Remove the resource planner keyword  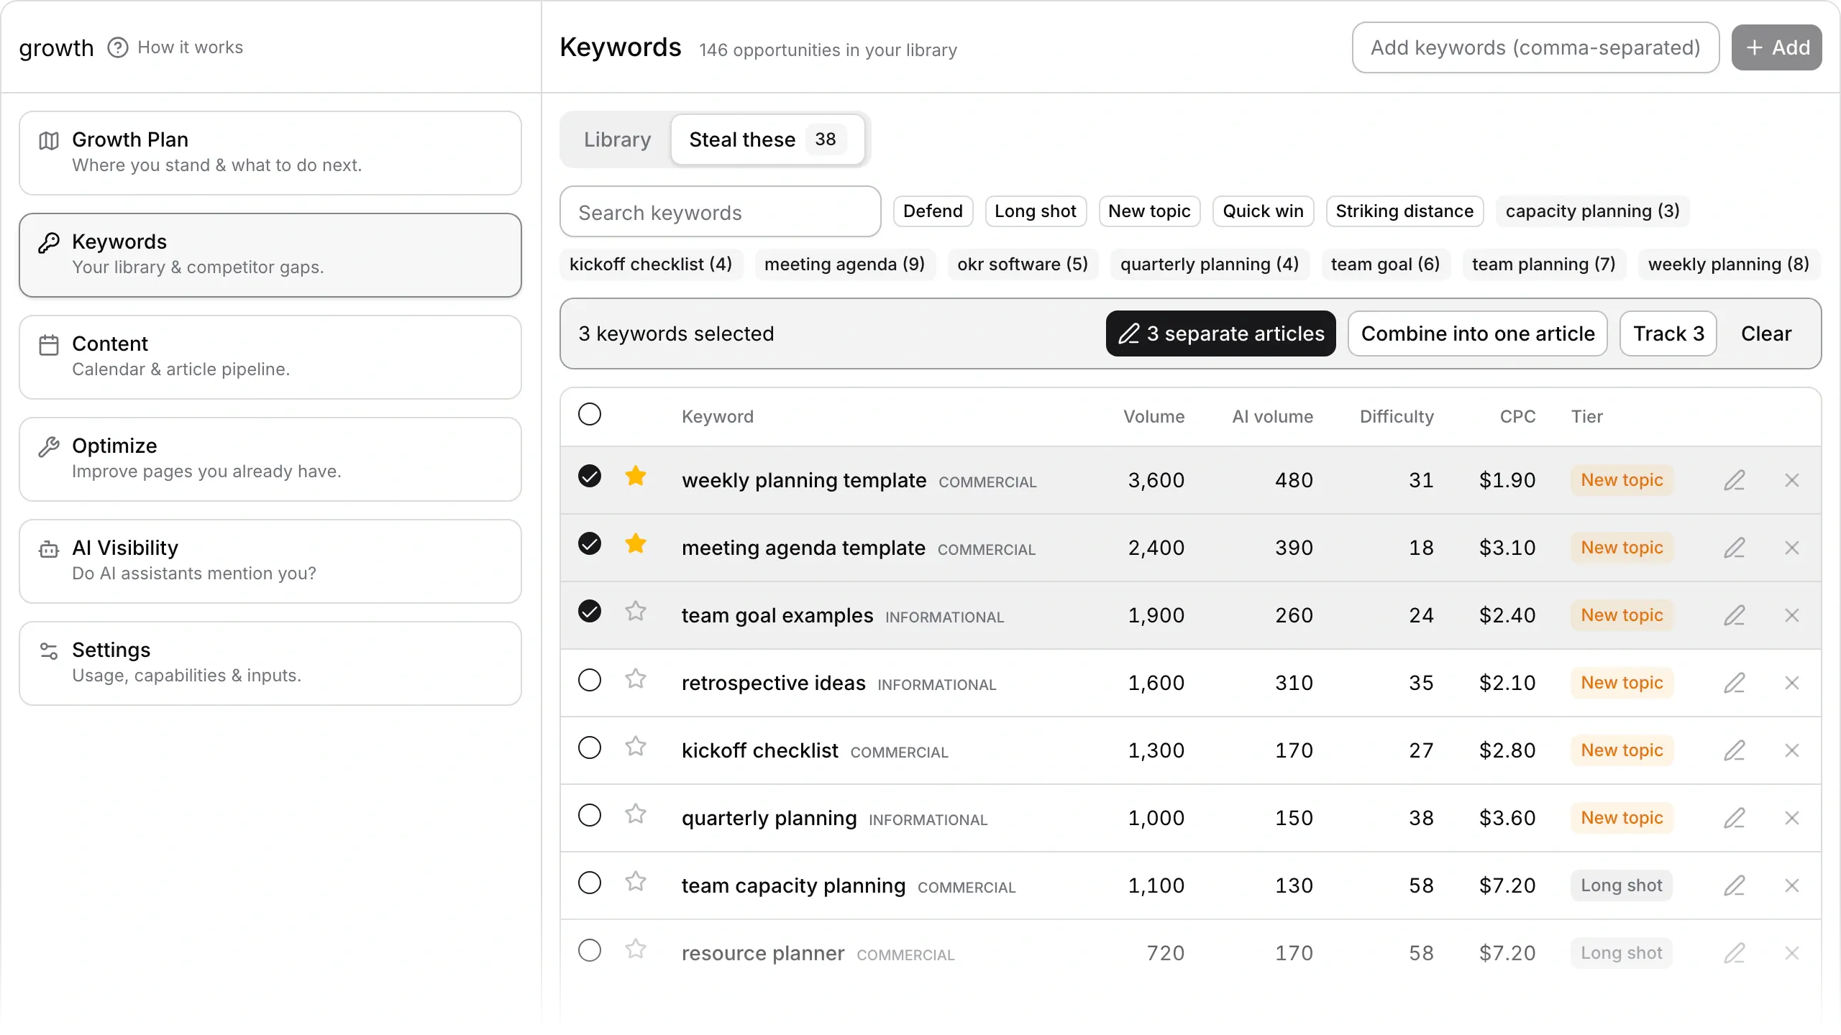tap(1792, 953)
